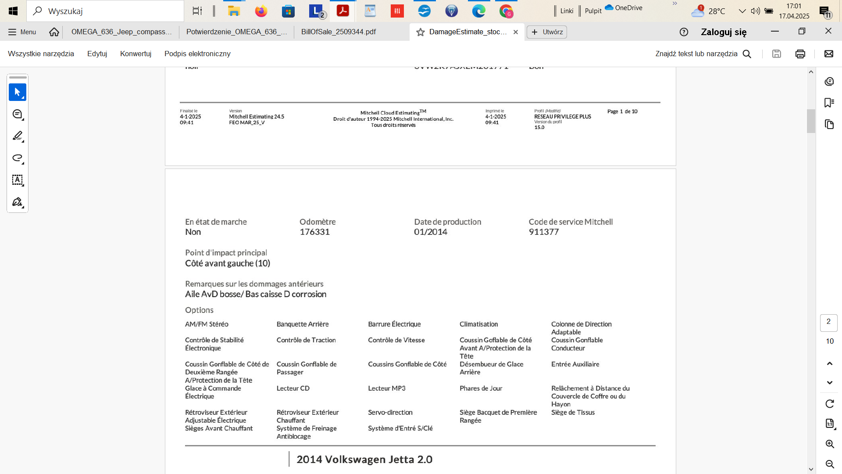Image resolution: width=842 pixels, height=474 pixels.
Task: Open the notification center
Action: click(825, 12)
